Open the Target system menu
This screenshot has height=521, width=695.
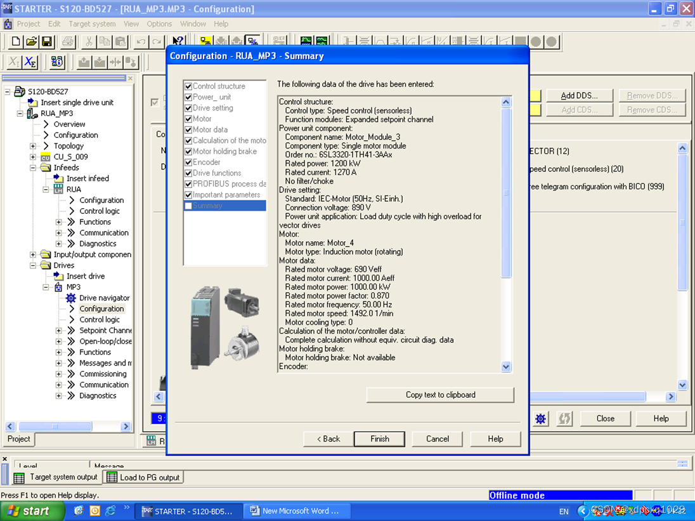point(92,24)
